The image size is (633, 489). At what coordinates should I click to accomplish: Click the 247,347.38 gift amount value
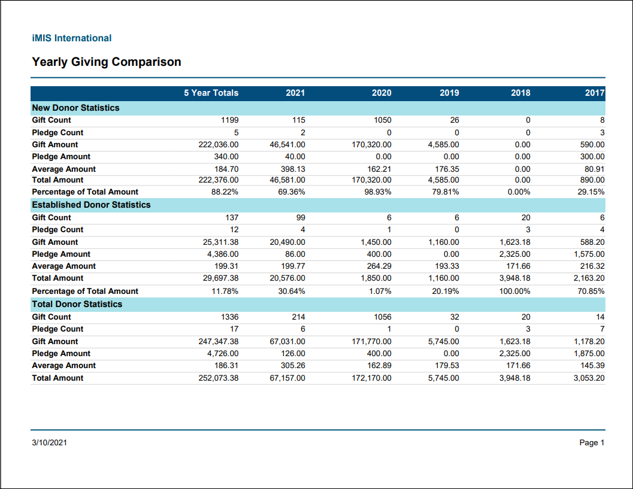(x=219, y=341)
